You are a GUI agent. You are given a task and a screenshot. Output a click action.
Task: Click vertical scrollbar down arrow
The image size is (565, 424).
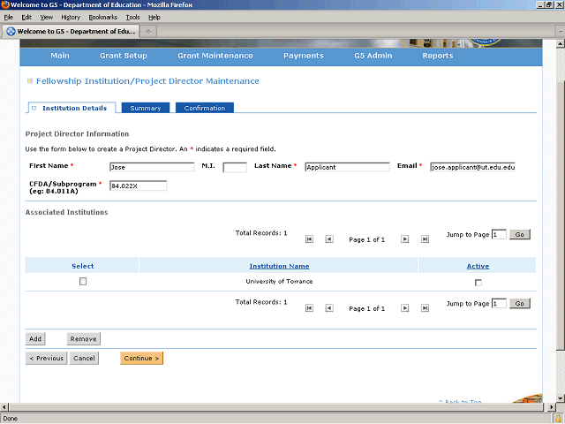(x=561, y=398)
